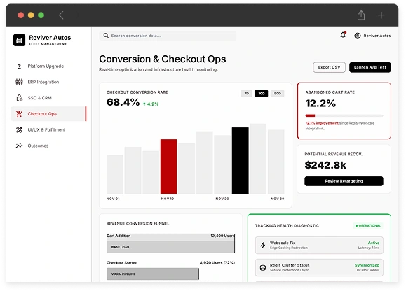
Task: Click the Webscale Fix row
Action: point(319,246)
